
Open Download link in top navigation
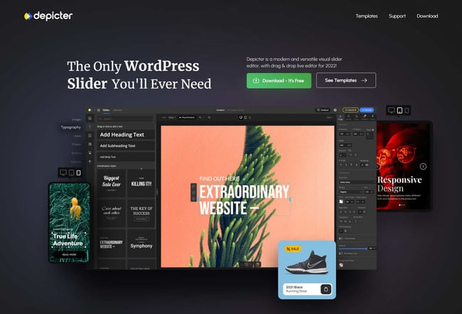(x=427, y=16)
